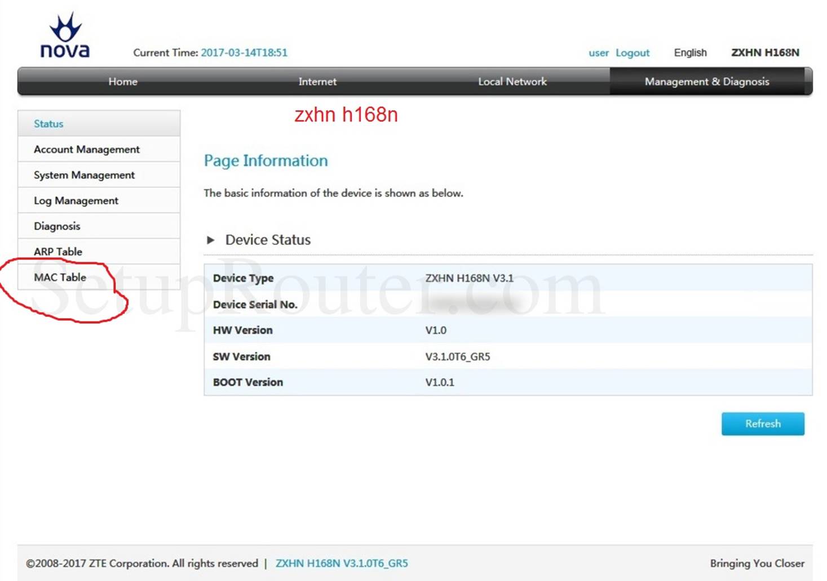Switch to Local Network tab
This screenshot has height=581, width=827.
click(512, 82)
